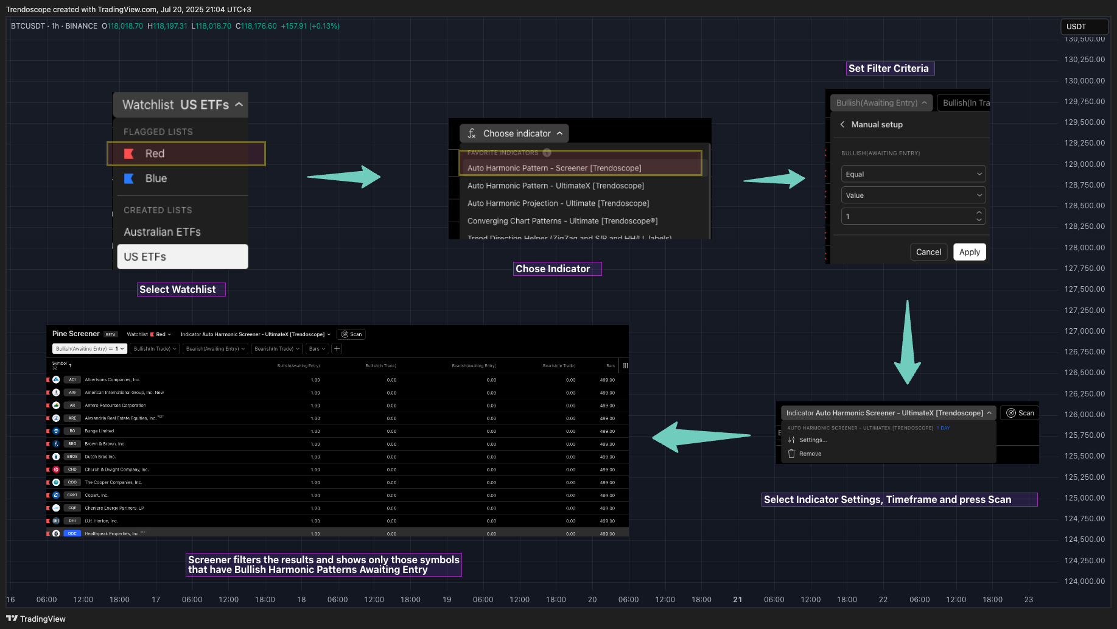Click the trash icon next to Remove
The height and width of the screenshot is (629, 1117).
(791, 454)
